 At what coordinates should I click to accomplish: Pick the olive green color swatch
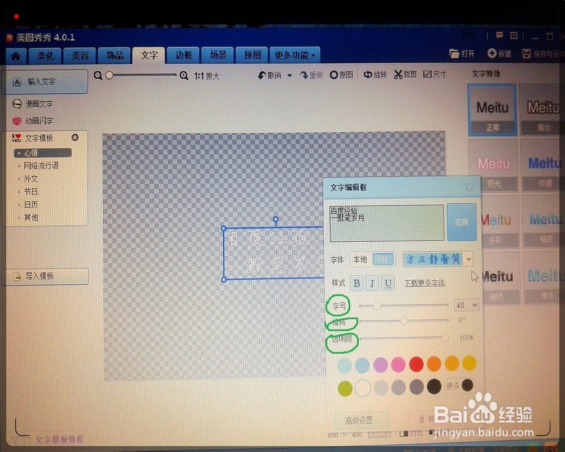[x=345, y=389]
